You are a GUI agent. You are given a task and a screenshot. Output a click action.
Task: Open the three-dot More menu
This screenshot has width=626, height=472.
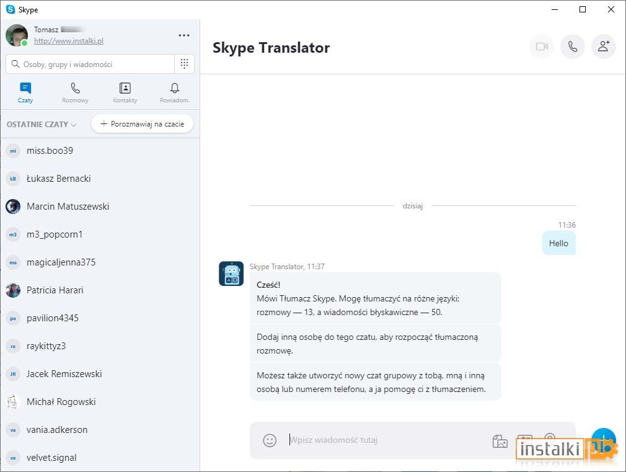point(184,35)
